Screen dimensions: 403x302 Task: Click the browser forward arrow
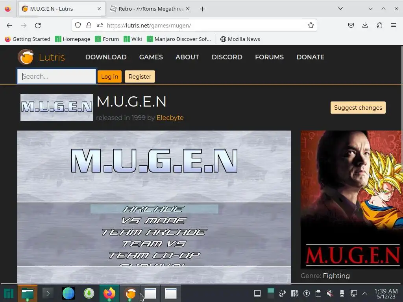pos(24,26)
